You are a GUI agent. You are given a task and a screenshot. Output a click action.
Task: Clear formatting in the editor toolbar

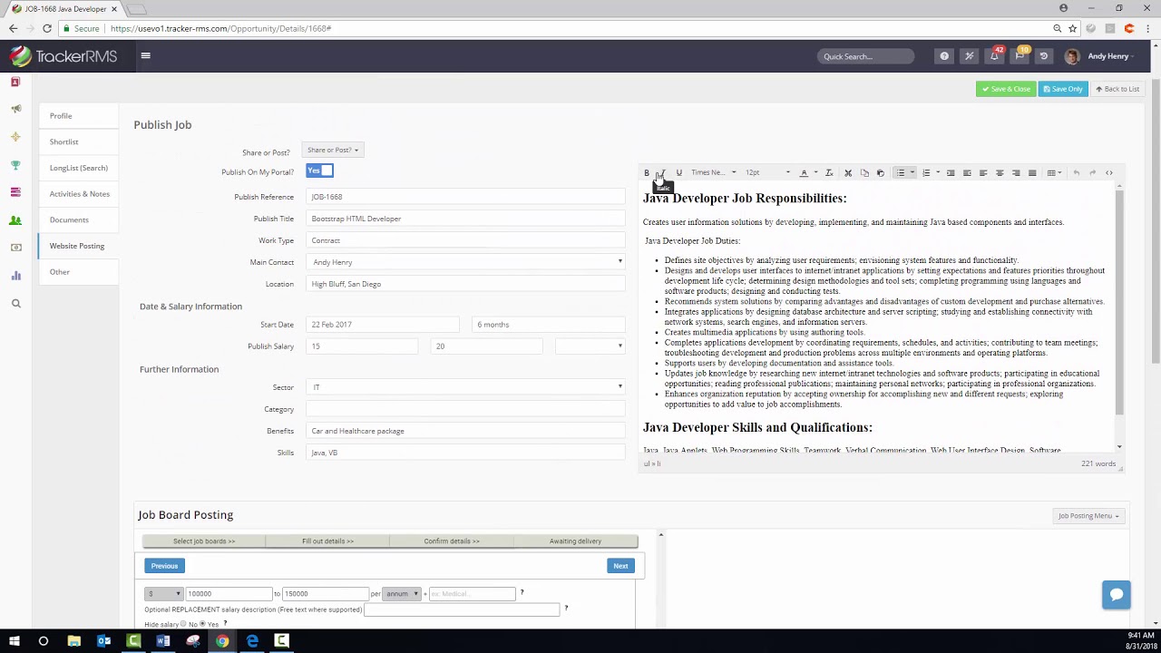pyautogui.click(x=829, y=172)
